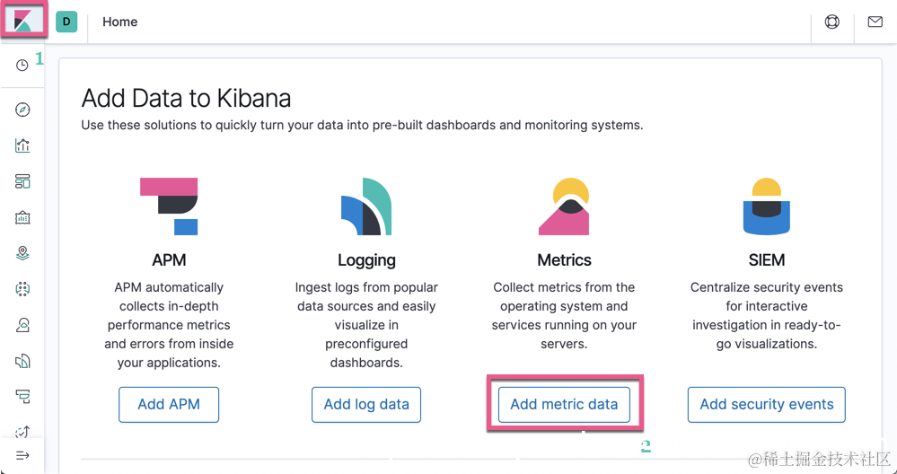Open Dashboard icon in sidebar
The image size is (897, 474).
[22, 181]
